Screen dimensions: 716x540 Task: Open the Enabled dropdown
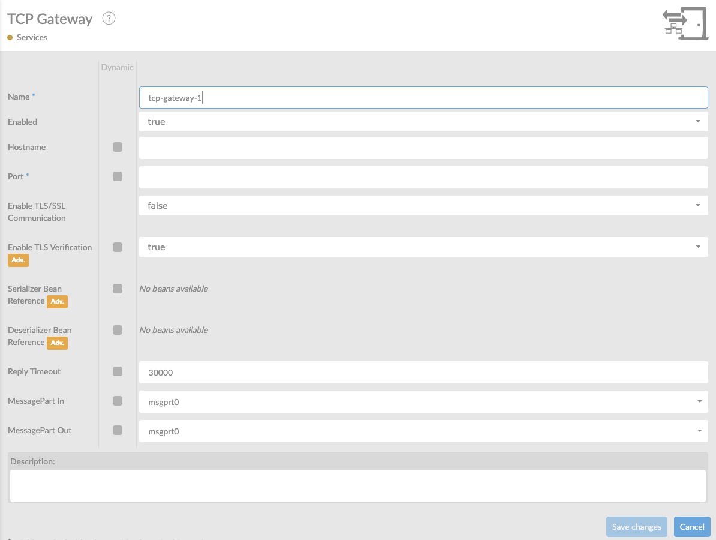pyautogui.click(x=423, y=122)
